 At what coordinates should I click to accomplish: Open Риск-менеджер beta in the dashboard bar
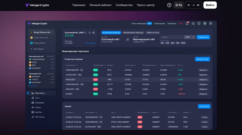tap(142, 24)
